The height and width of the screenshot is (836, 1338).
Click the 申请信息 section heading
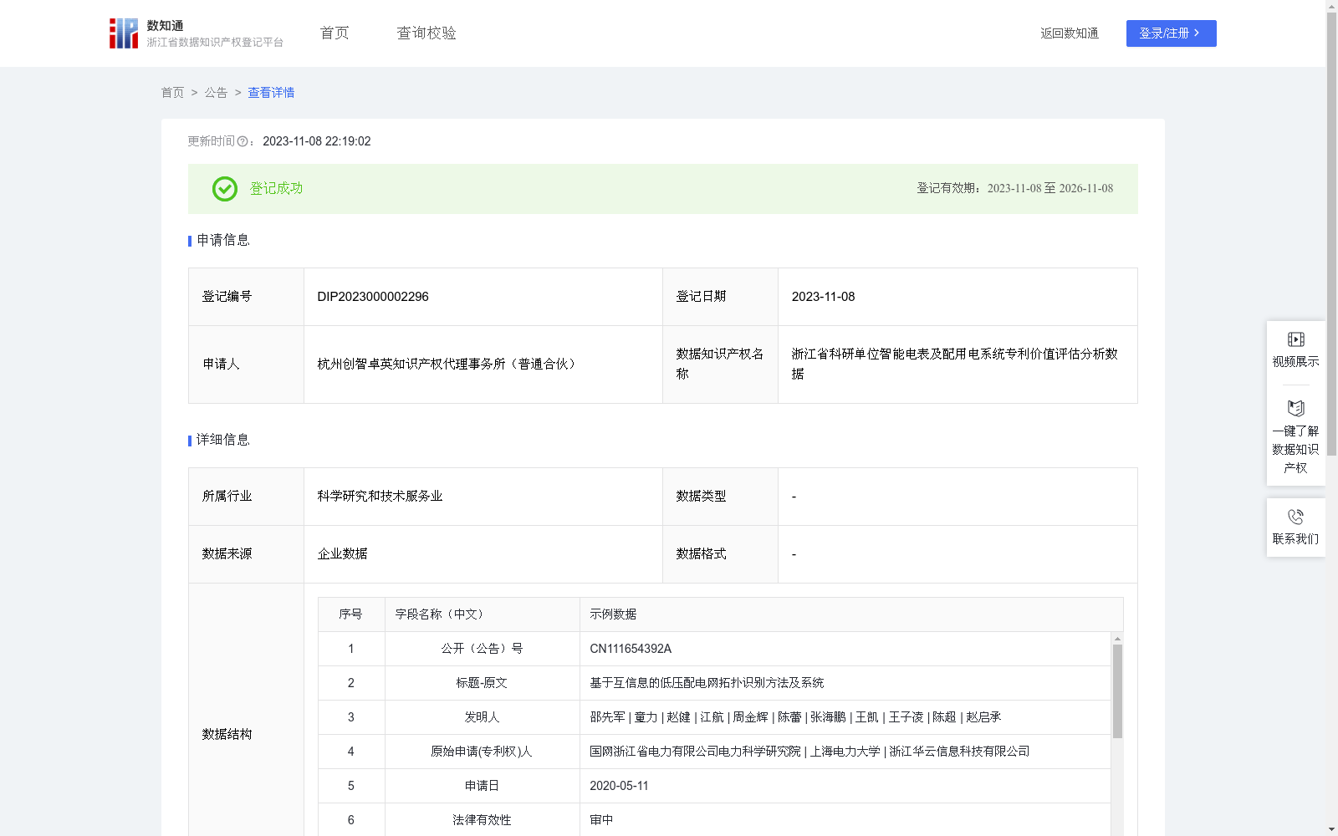[x=222, y=241]
